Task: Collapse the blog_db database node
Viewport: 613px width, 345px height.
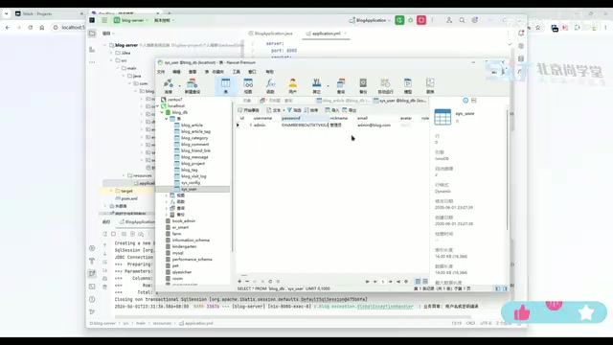Action: [x=162, y=112]
